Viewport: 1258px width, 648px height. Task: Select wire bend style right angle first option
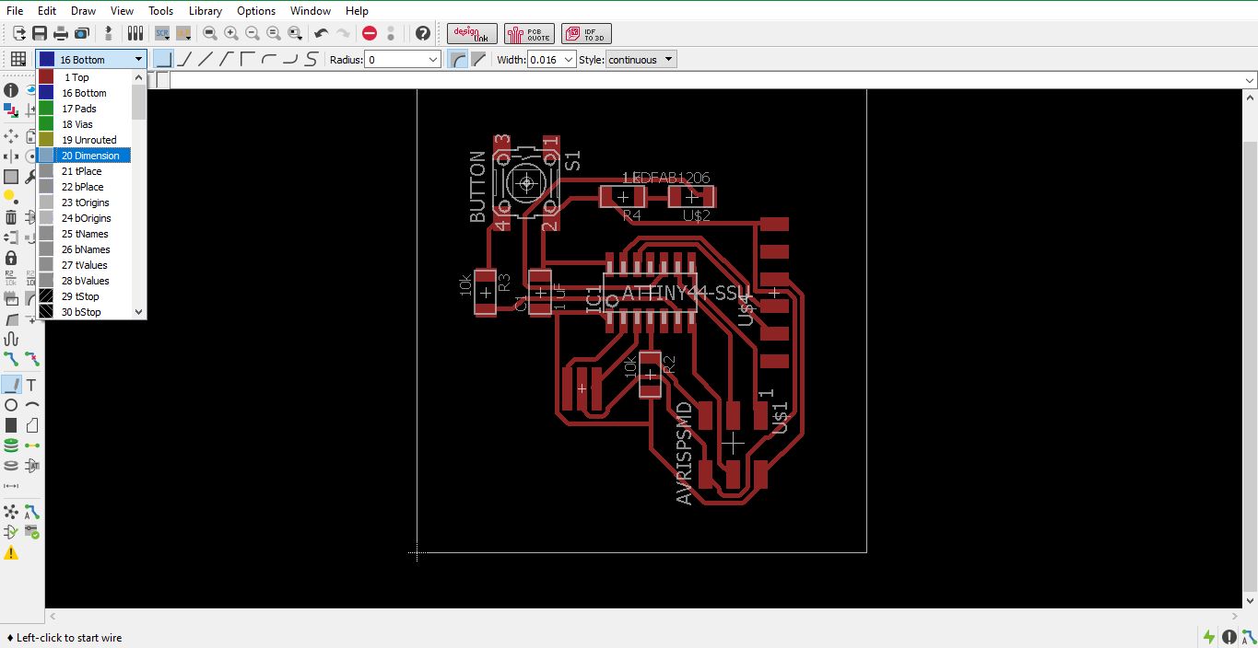tap(163, 59)
